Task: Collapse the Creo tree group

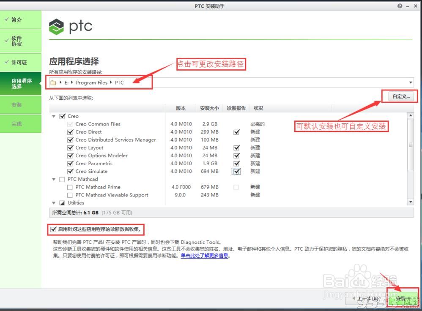Action: 54,116
